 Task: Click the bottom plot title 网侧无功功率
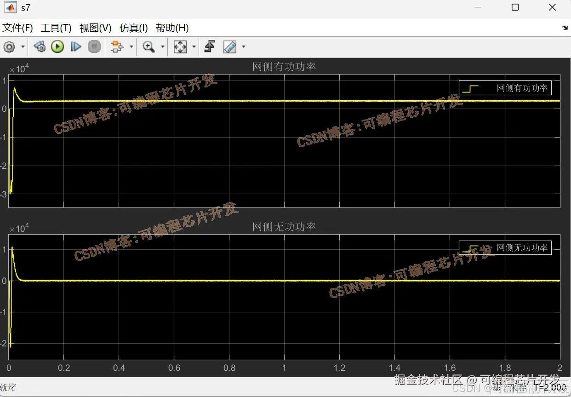tap(284, 227)
